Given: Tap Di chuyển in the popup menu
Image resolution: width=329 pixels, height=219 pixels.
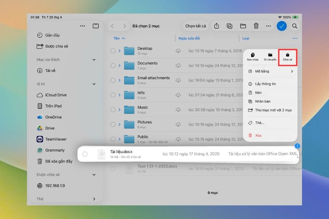Looking at the screenshot, I should (x=270, y=57).
